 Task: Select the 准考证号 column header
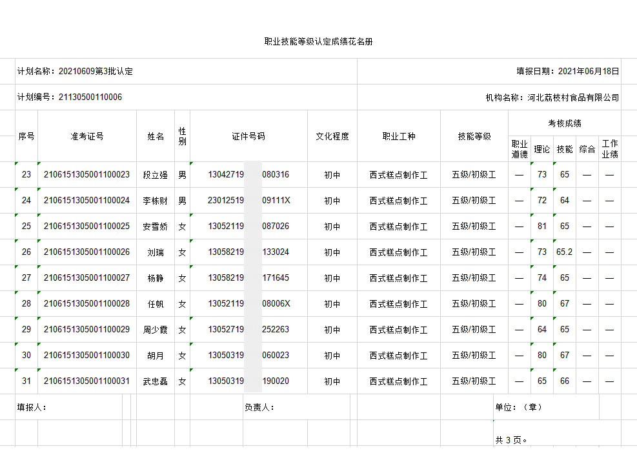(x=87, y=136)
